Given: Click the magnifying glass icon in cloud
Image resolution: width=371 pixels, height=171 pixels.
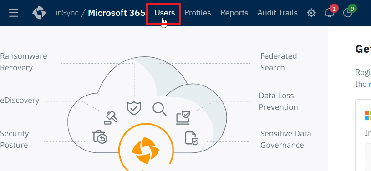Looking at the screenshot, I should pyautogui.click(x=159, y=109).
